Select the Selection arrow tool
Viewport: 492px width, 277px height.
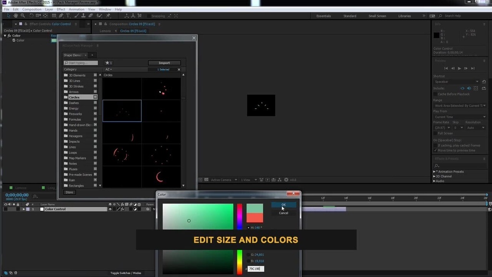(9, 16)
